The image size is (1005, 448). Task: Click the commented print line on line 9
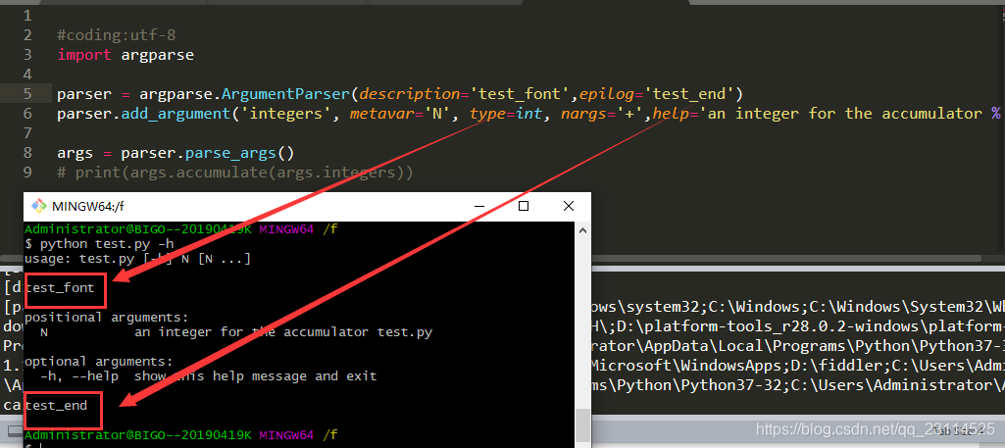click(235, 174)
